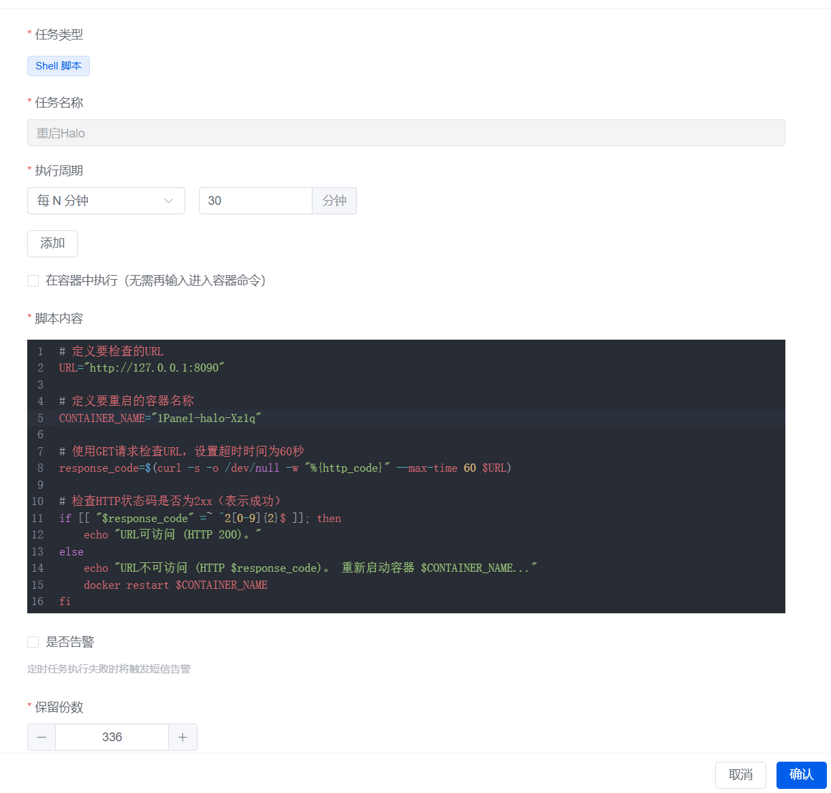Click the curl response_code line in script
Screen dimensions: 831x793
tap(285, 468)
